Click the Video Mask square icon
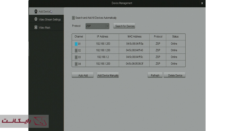Image resolution: width=234 pixels, height=131 pixels. (36, 28)
